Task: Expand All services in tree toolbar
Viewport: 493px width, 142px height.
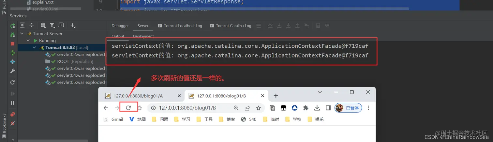Action: click(22, 25)
